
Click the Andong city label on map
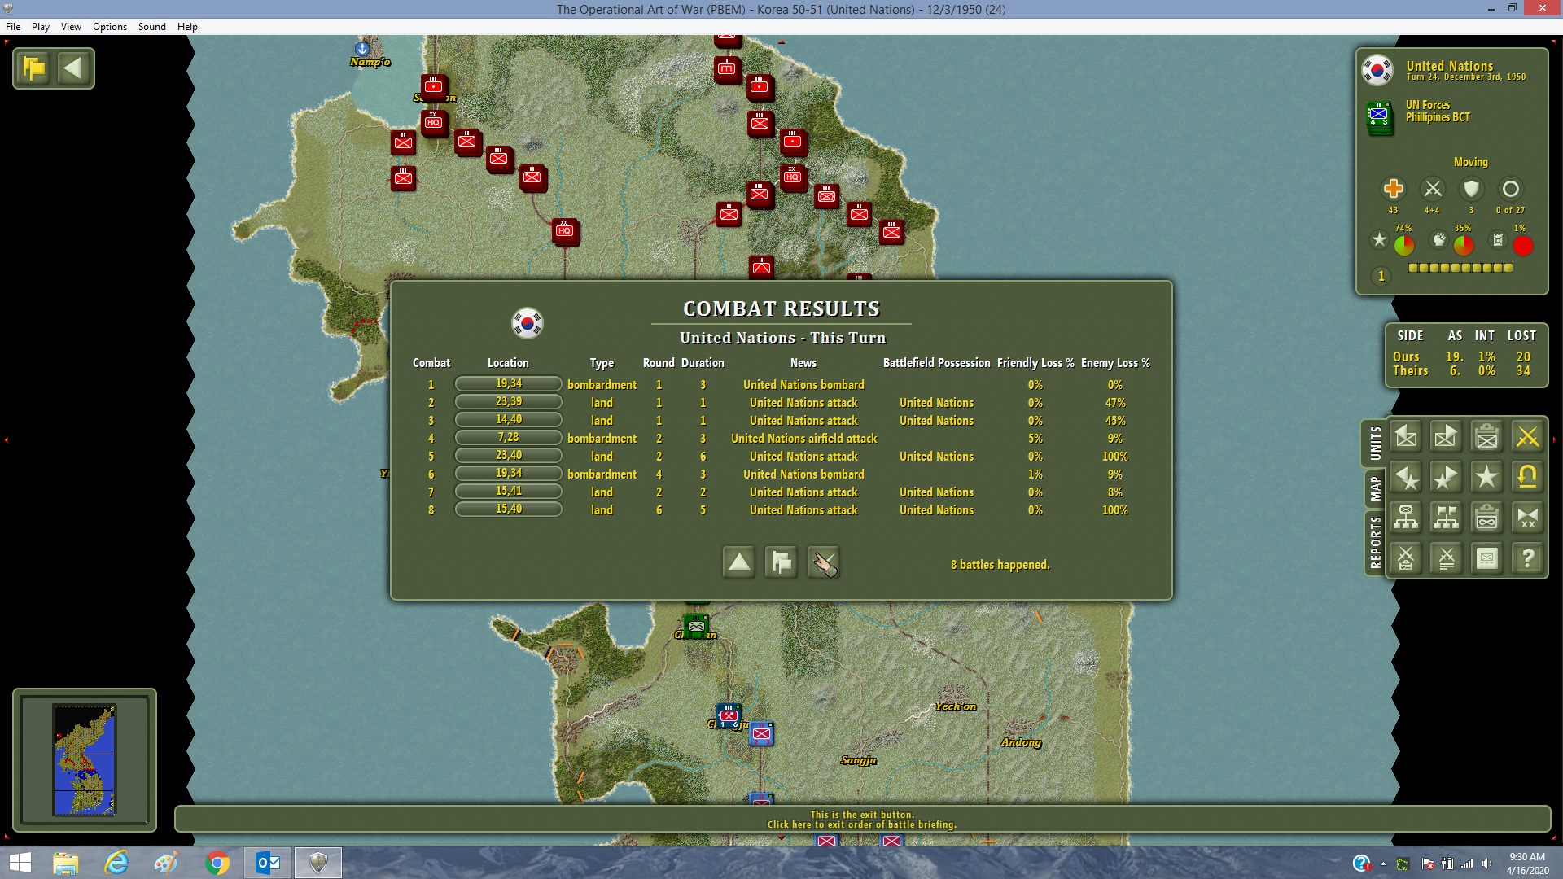tap(1021, 742)
